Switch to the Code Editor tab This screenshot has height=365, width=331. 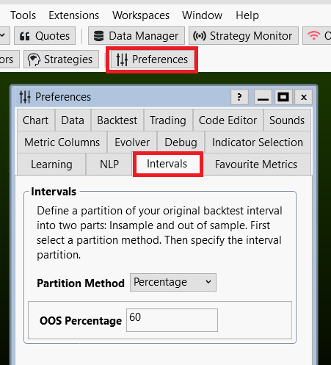[228, 120]
